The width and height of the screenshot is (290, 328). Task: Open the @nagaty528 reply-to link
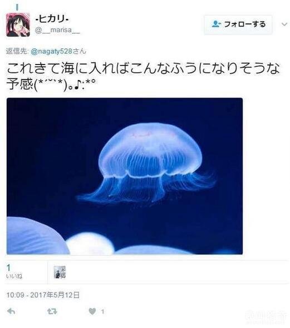click(52, 51)
